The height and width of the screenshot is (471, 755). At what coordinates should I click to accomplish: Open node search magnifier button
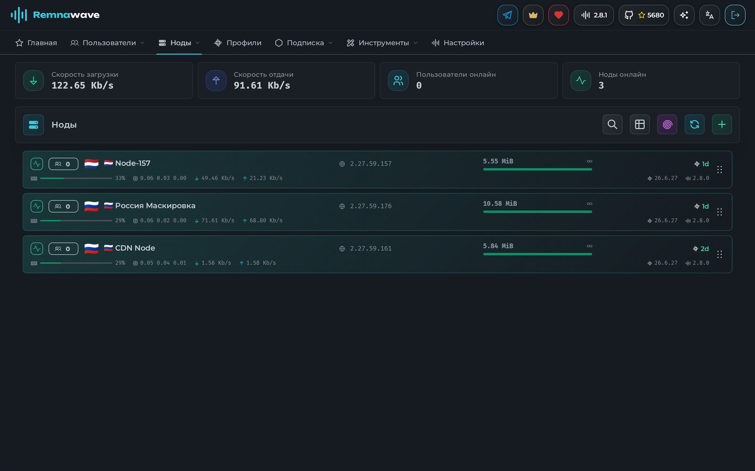(x=612, y=125)
